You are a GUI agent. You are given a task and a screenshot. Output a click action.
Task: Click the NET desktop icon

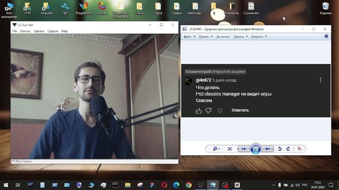(x=65, y=8)
